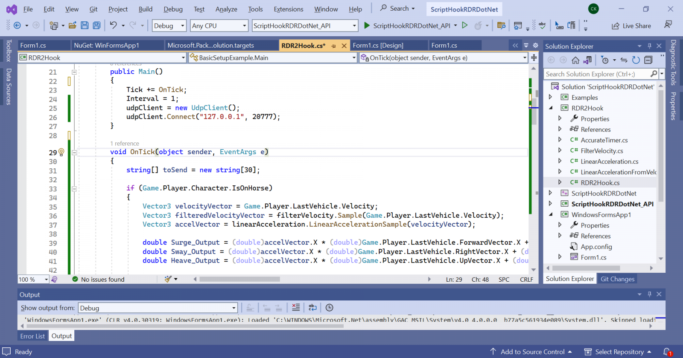The height and width of the screenshot is (358, 683).
Task: Clear all output with the Clear All icon
Action: click(x=296, y=308)
